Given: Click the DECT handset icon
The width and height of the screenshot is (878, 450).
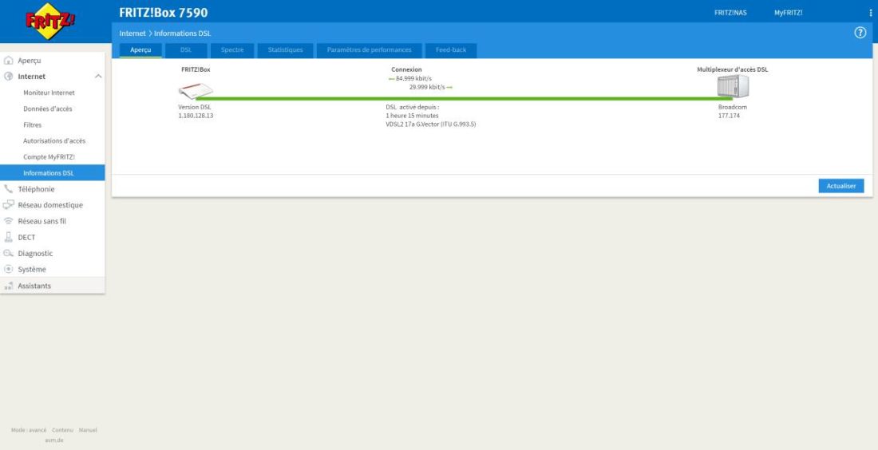Looking at the screenshot, I should [9, 237].
